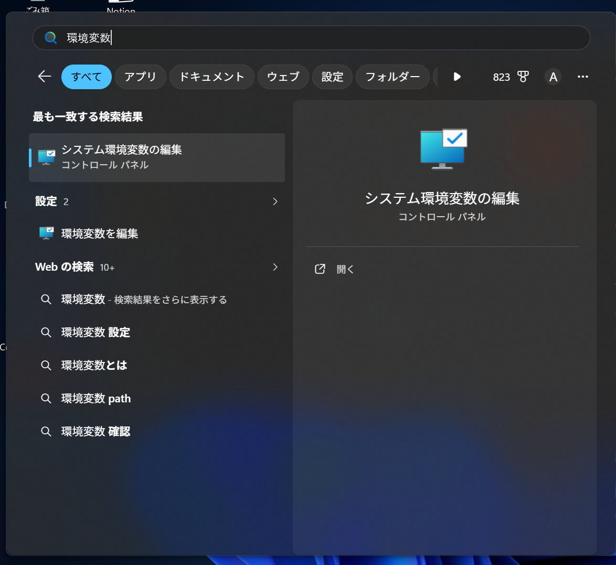
Task: Click the monitor icon beside 環境変数を編集
Action: click(x=46, y=233)
